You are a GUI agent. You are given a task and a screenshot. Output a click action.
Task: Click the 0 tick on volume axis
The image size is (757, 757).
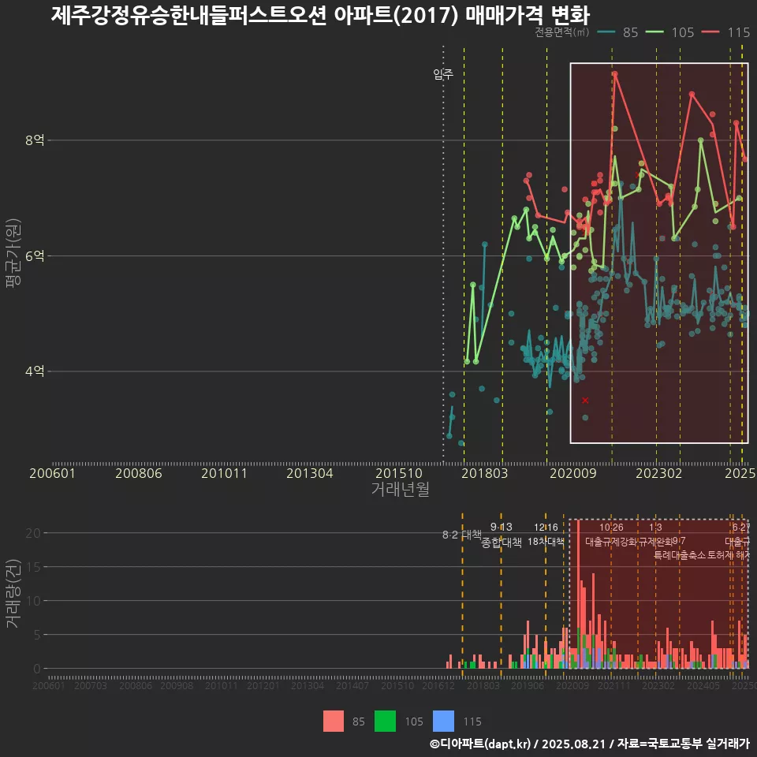(37, 669)
